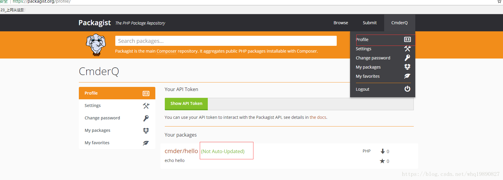This screenshot has height=180, width=503.
Task: Click the Your packages heading
Action: click(x=181, y=135)
